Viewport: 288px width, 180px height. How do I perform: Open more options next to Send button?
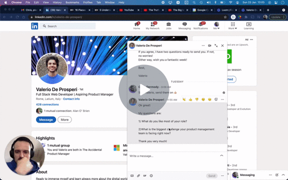[222, 176]
